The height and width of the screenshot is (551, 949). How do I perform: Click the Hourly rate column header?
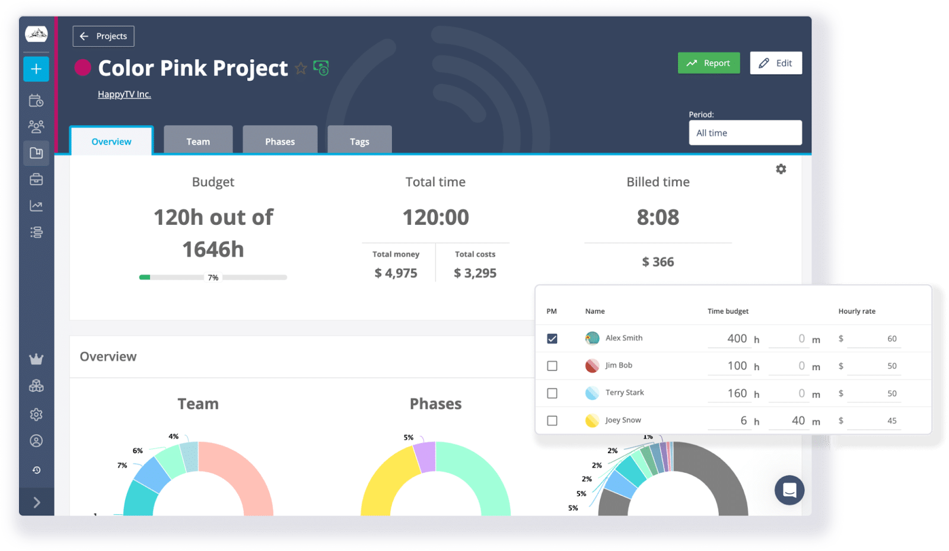coord(856,311)
